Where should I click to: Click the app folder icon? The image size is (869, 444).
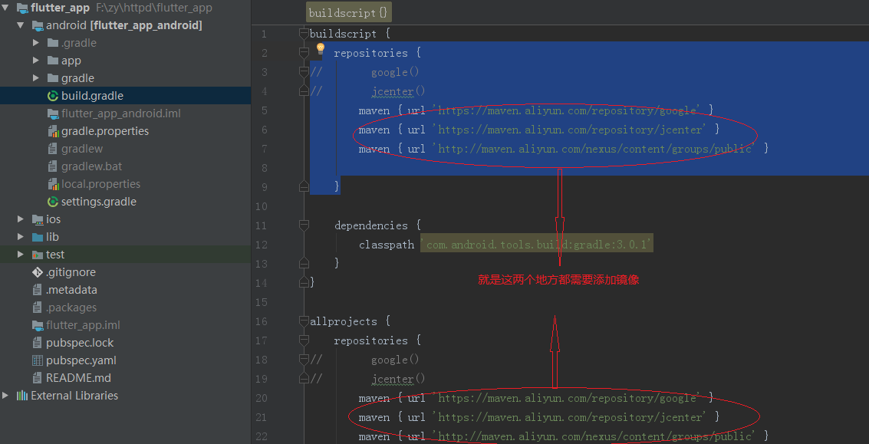[x=53, y=61]
